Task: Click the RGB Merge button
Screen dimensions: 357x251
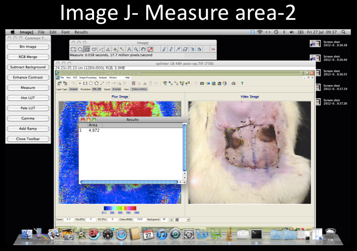Action: pos(28,57)
